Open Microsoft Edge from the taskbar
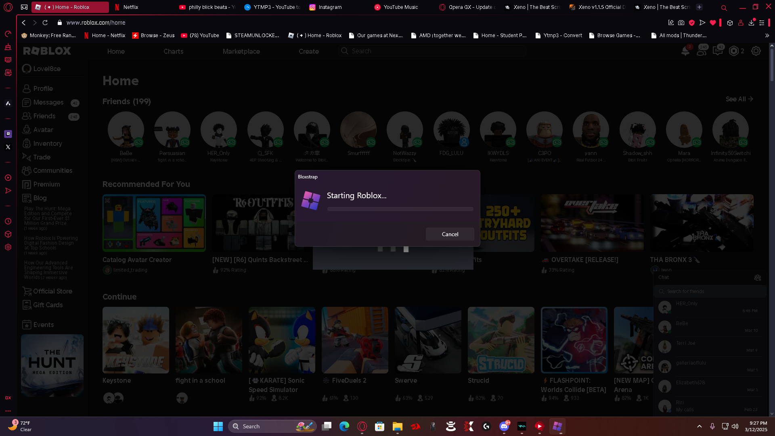Viewport: 775px width, 436px height. (344, 426)
